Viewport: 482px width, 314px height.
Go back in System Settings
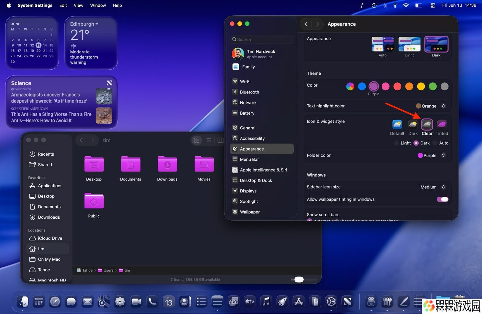(306, 24)
